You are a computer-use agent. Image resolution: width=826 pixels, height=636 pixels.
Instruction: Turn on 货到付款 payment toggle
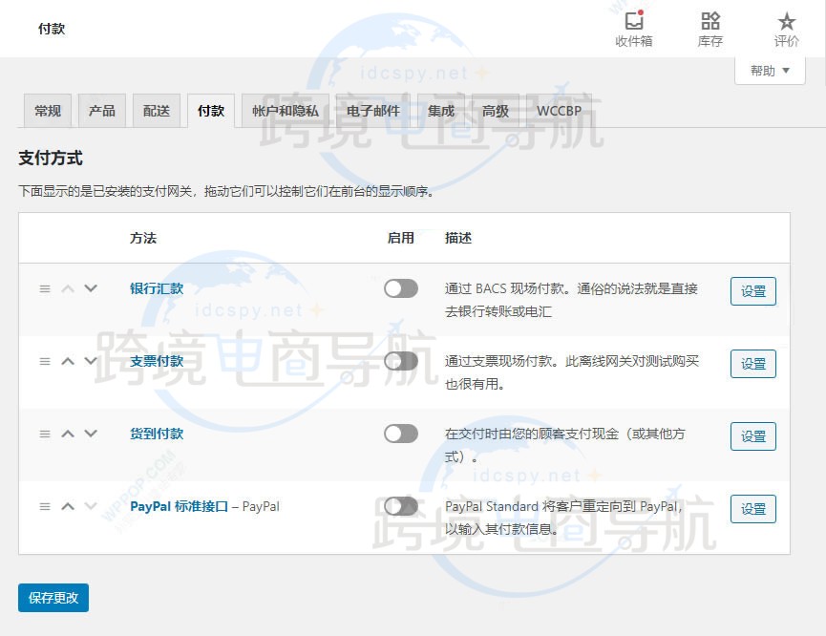click(400, 434)
